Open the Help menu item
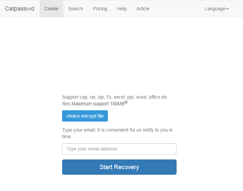 pos(122,9)
